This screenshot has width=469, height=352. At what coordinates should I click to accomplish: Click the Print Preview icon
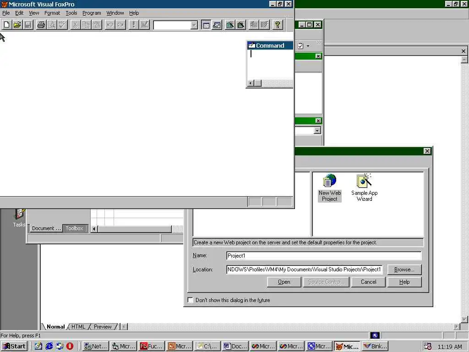52,25
